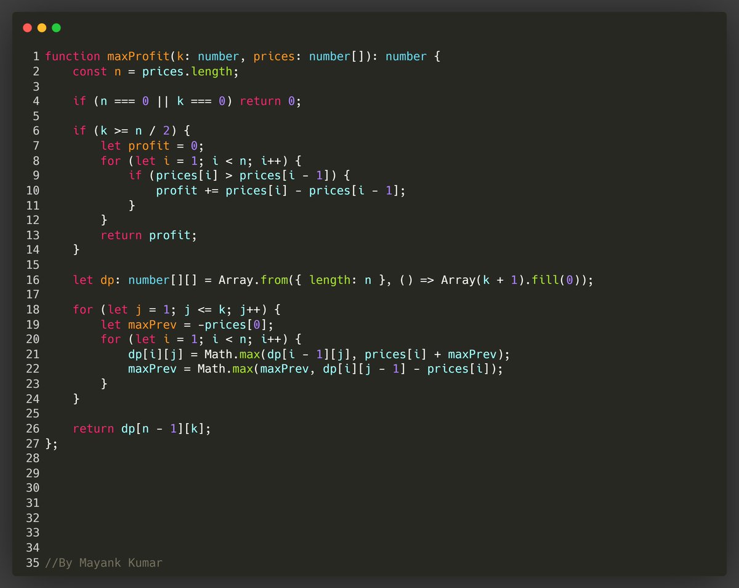Click 'k: number' parameter on line 1
Image resolution: width=739 pixels, height=588 pixels.
[x=208, y=57]
